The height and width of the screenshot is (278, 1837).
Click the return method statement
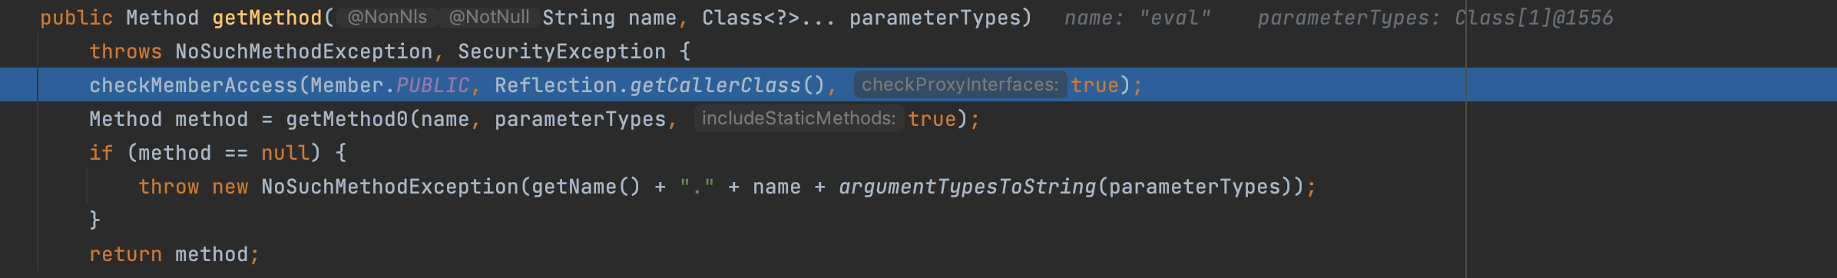tap(174, 254)
